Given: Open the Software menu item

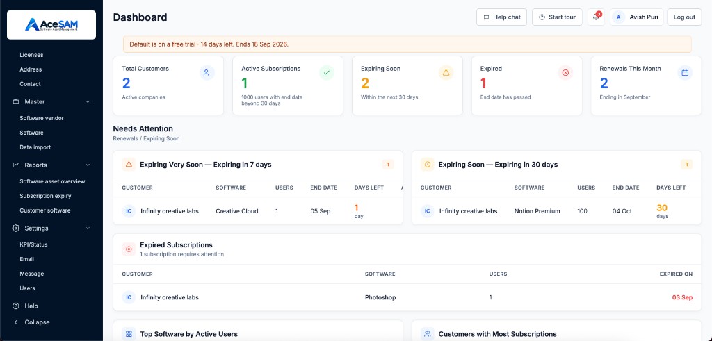Looking at the screenshot, I should (31, 133).
